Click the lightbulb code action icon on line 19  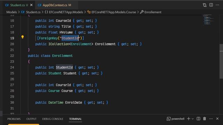[x=22, y=37]
